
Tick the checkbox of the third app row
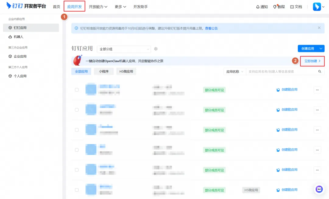tap(77, 130)
